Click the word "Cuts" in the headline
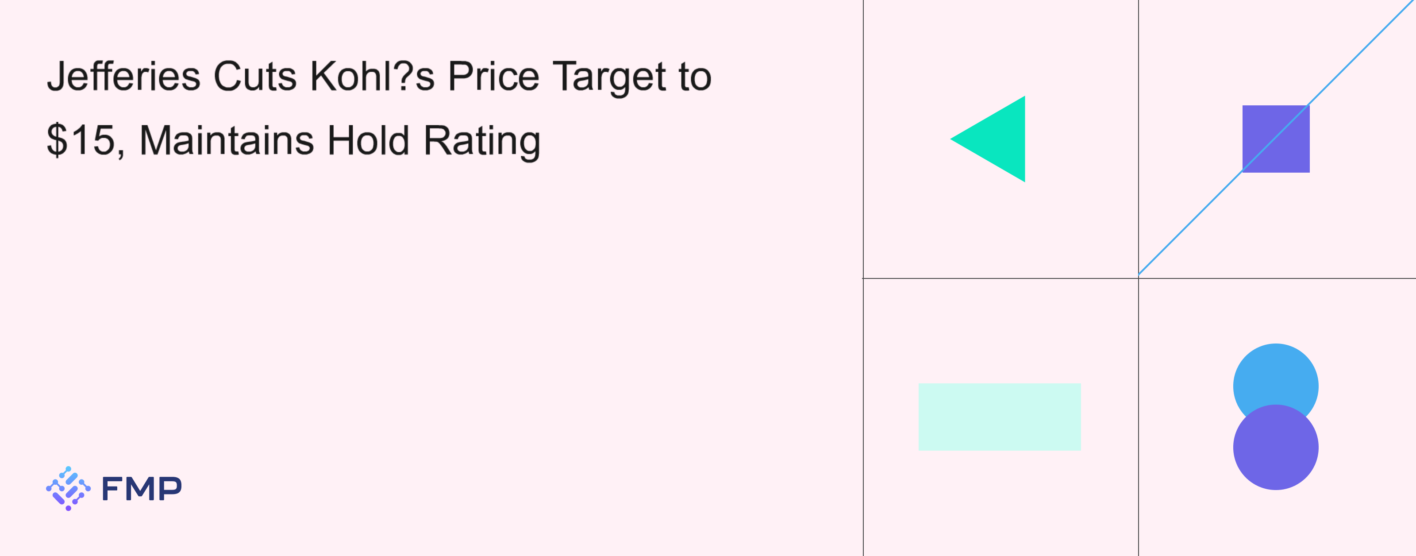This screenshot has width=1416, height=556. [x=255, y=77]
